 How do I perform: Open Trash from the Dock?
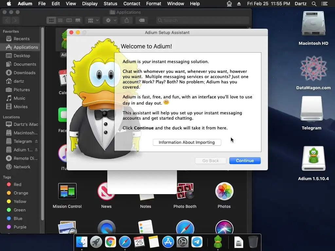253,242
